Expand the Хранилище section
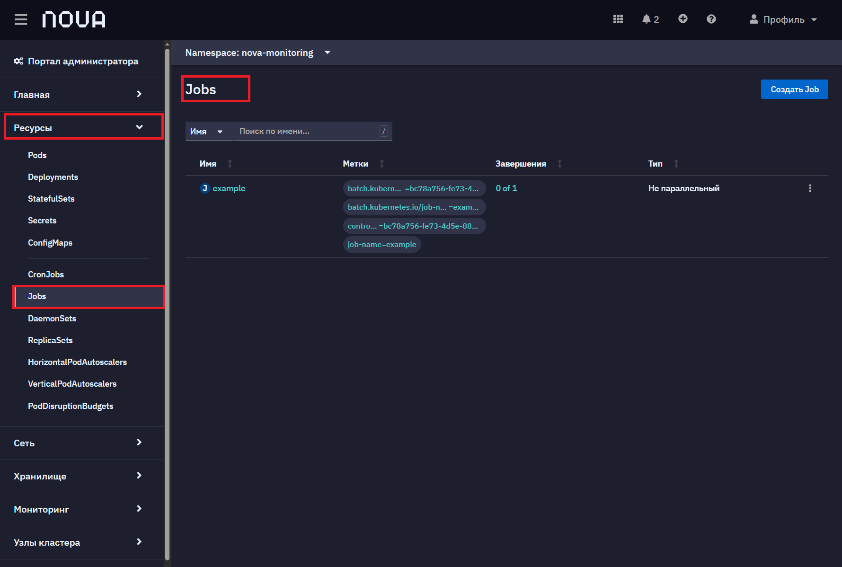Viewport: 842px width, 567px height. coord(82,476)
